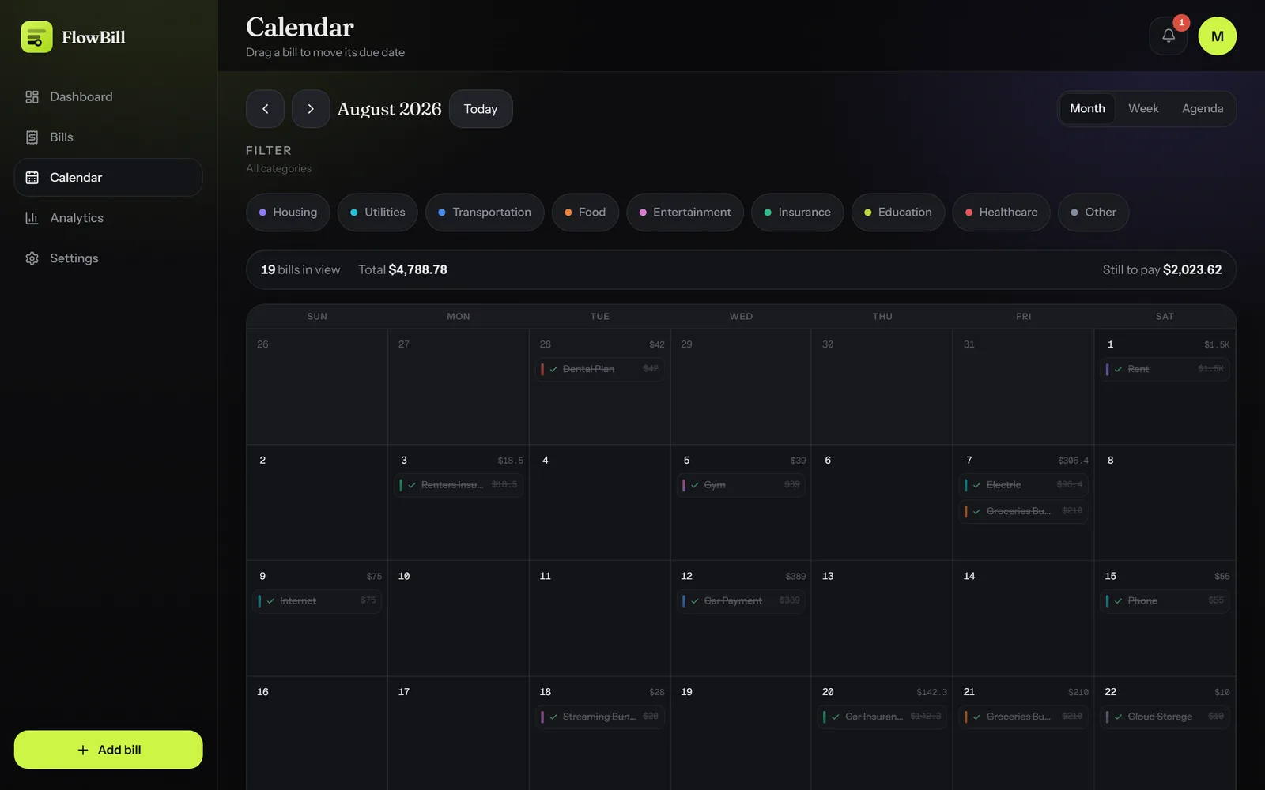Open the Gym bill entry
This screenshot has height=790, width=1265.
(741, 485)
